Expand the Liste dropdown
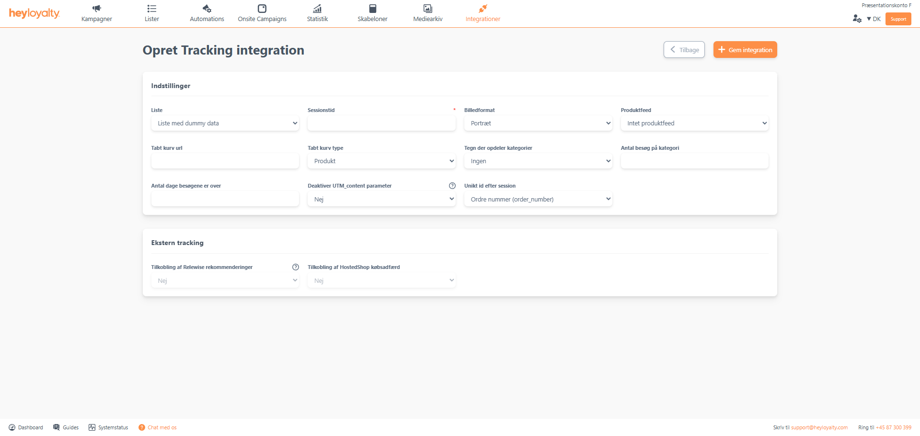 tap(225, 123)
